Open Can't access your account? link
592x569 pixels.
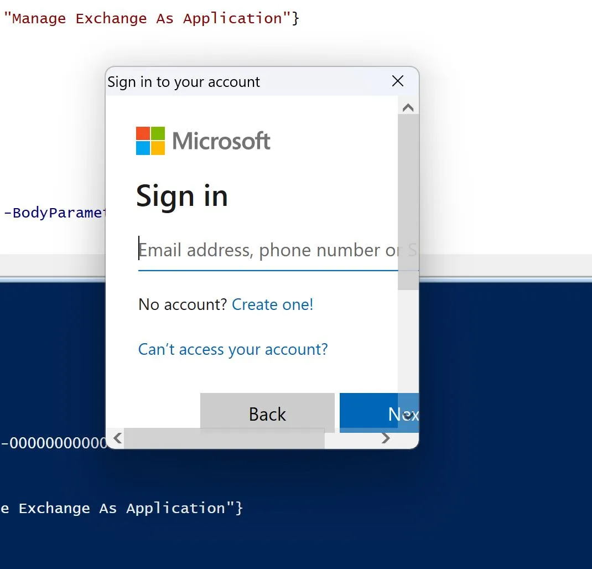pyautogui.click(x=233, y=349)
